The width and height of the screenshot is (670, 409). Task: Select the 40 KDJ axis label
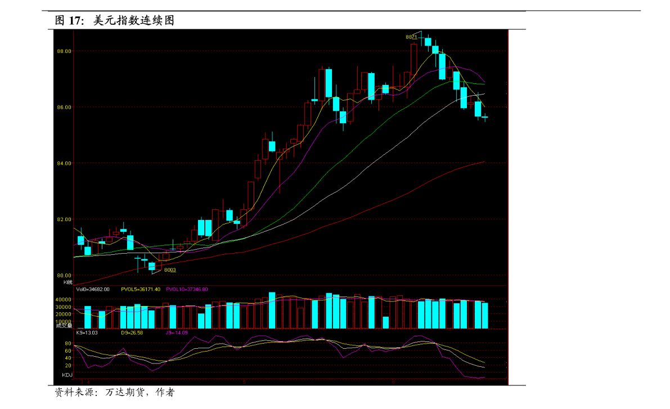pyautogui.click(x=68, y=358)
